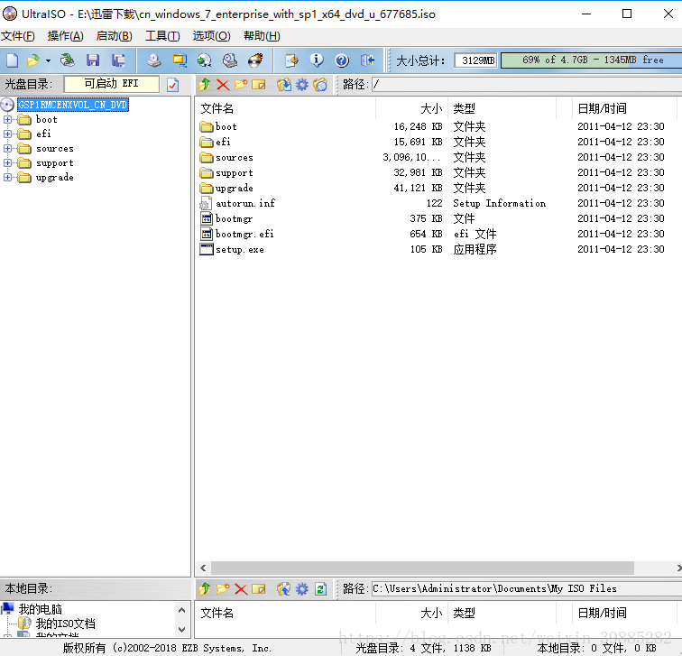Click the Set label folder icon in image toolbar
This screenshot has width=682, height=656.
(320, 85)
